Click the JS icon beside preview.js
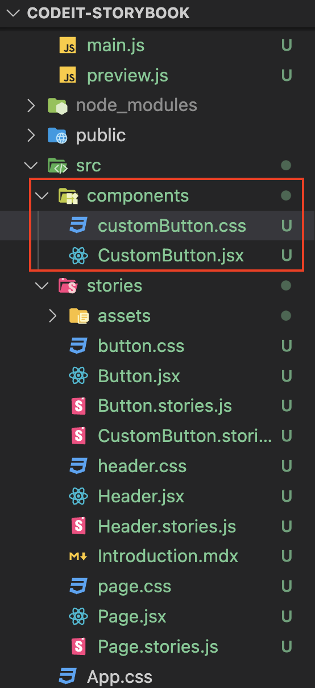Image resolution: width=315 pixels, height=688 pixels. tap(68, 75)
